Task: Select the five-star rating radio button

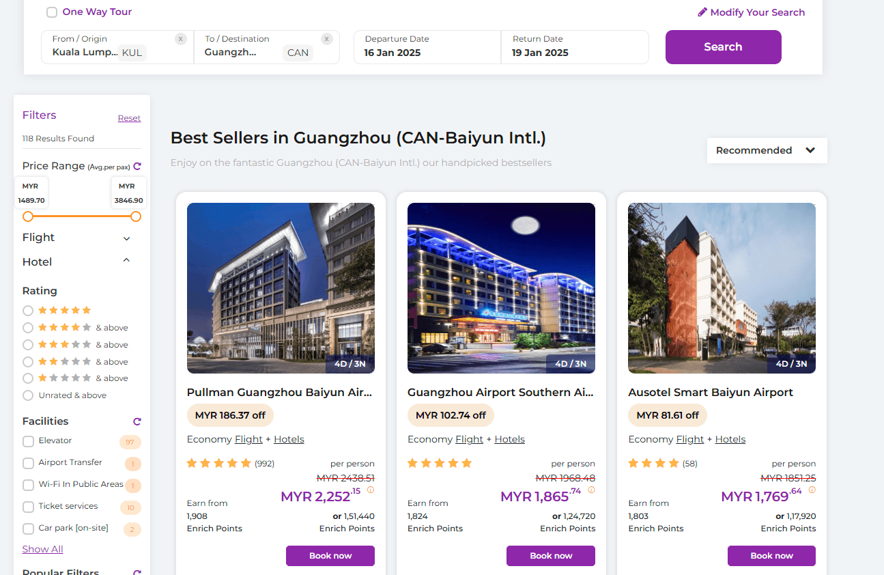Action: [x=28, y=310]
